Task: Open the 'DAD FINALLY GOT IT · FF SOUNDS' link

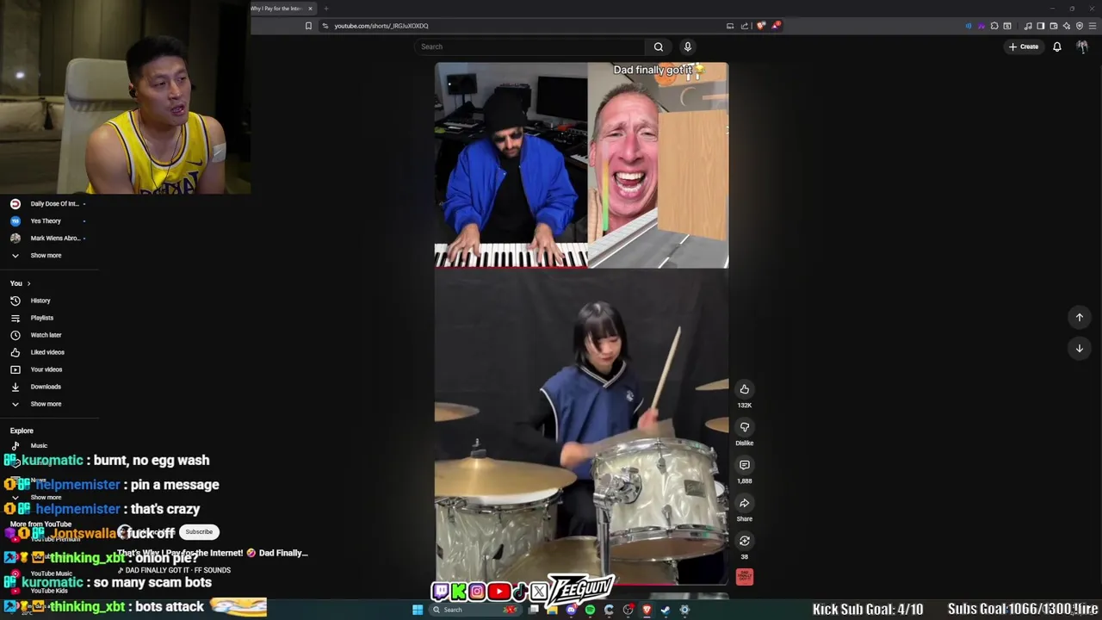Action: (x=178, y=570)
